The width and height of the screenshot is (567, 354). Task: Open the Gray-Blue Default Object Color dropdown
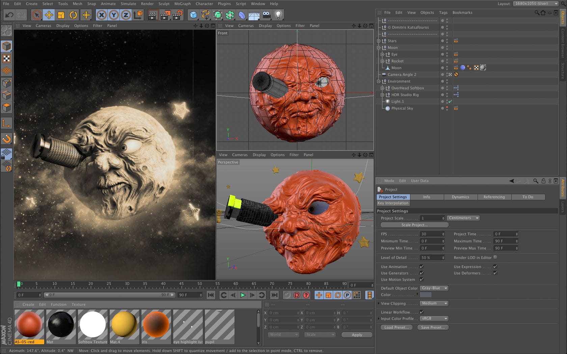click(434, 288)
